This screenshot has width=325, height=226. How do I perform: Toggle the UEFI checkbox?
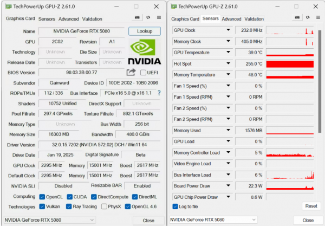(143, 73)
